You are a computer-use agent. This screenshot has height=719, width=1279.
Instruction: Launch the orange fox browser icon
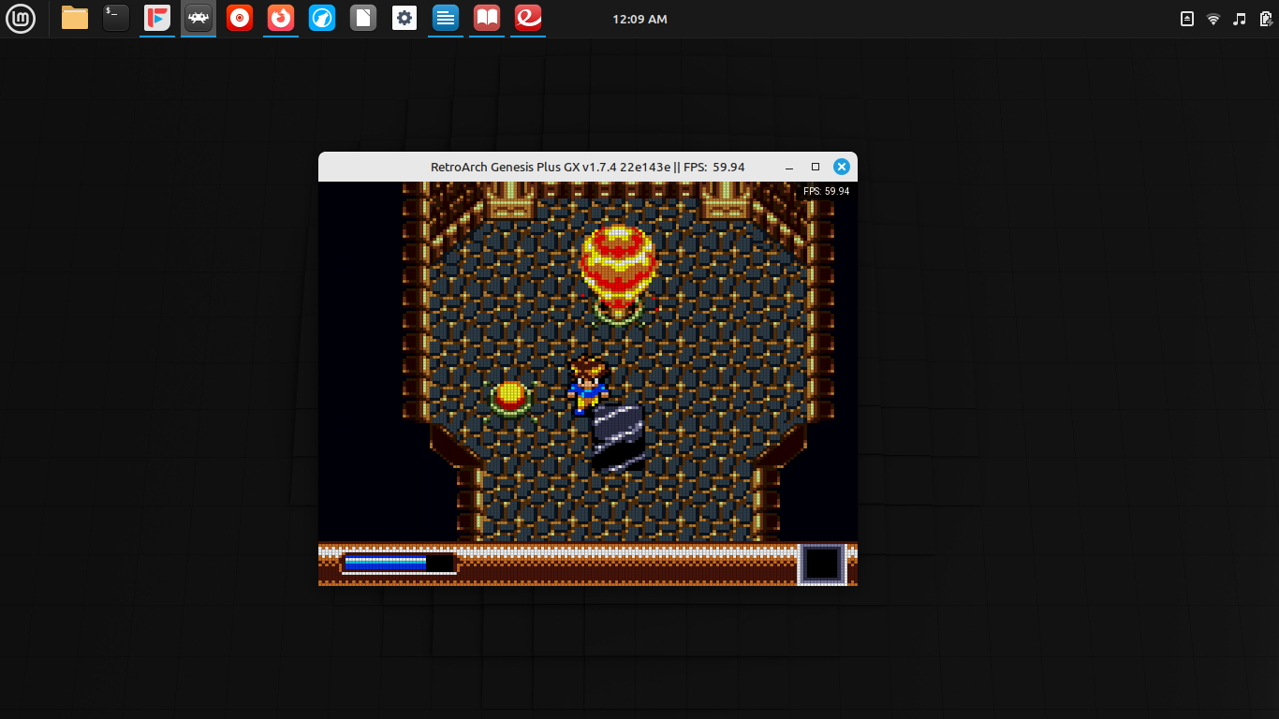(281, 18)
